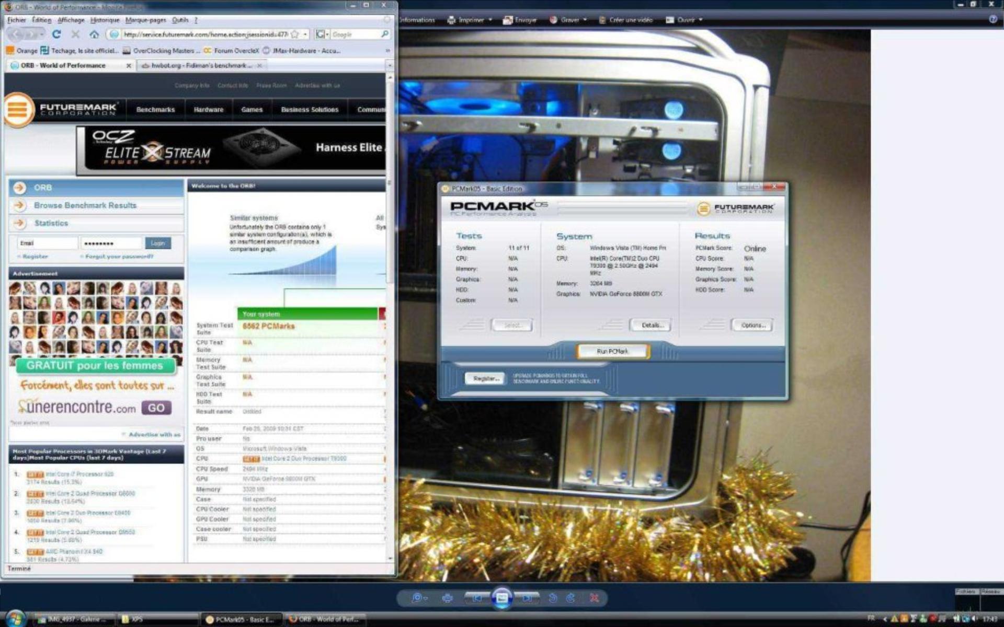This screenshot has width=1004, height=627.
Task: Open the address bar history dropdown
Action: [x=305, y=34]
